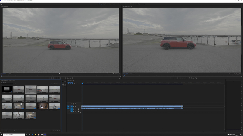Select the Type tool
243x136 pixels.
click(x=65, y=86)
